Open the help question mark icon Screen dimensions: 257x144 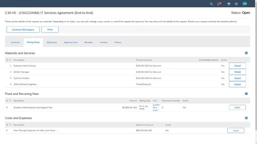[236, 4]
